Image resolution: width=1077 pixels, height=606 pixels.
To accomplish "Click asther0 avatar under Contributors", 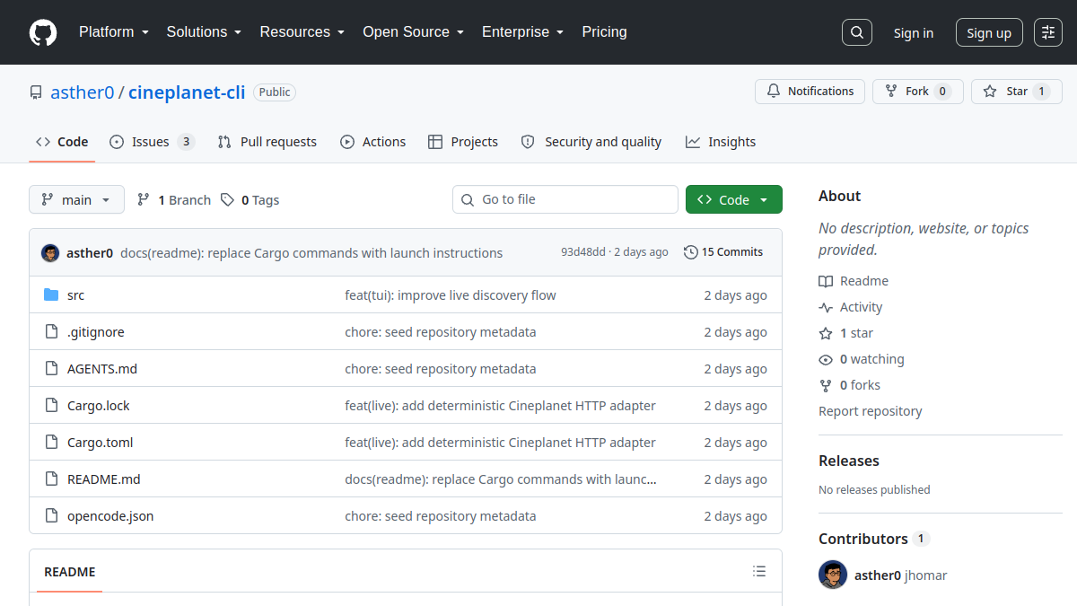I will [833, 575].
